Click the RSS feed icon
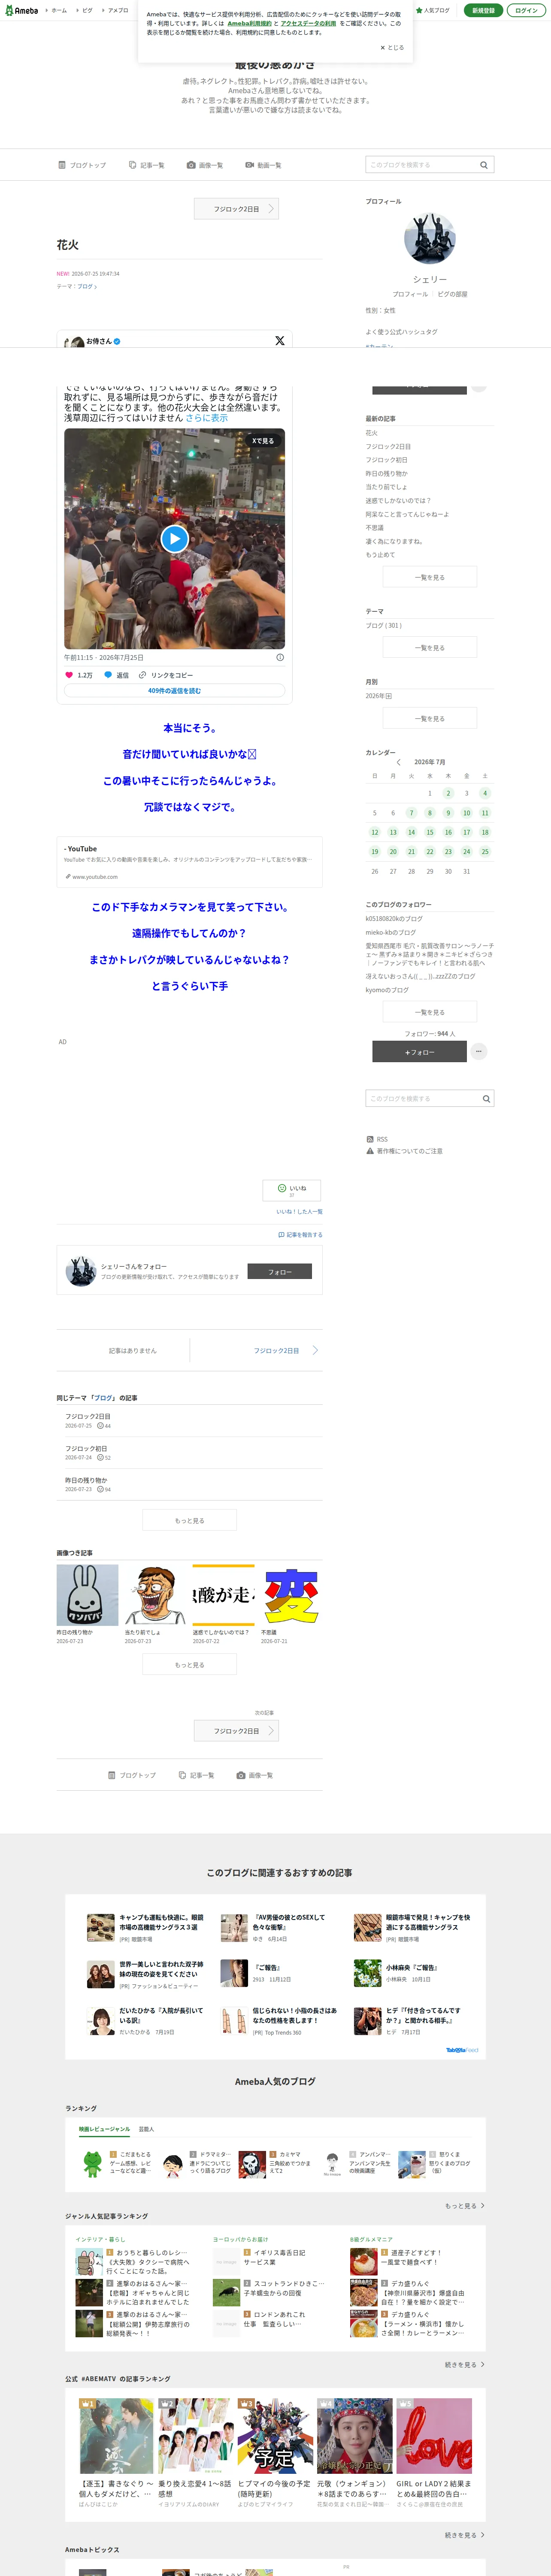551x2576 pixels. point(370,1139)
